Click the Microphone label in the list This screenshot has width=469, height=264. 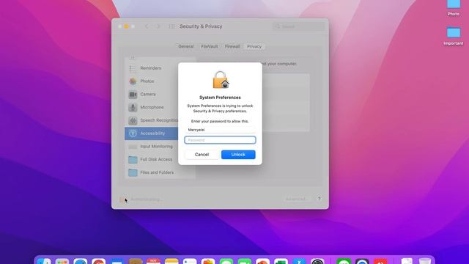point(152,107)
